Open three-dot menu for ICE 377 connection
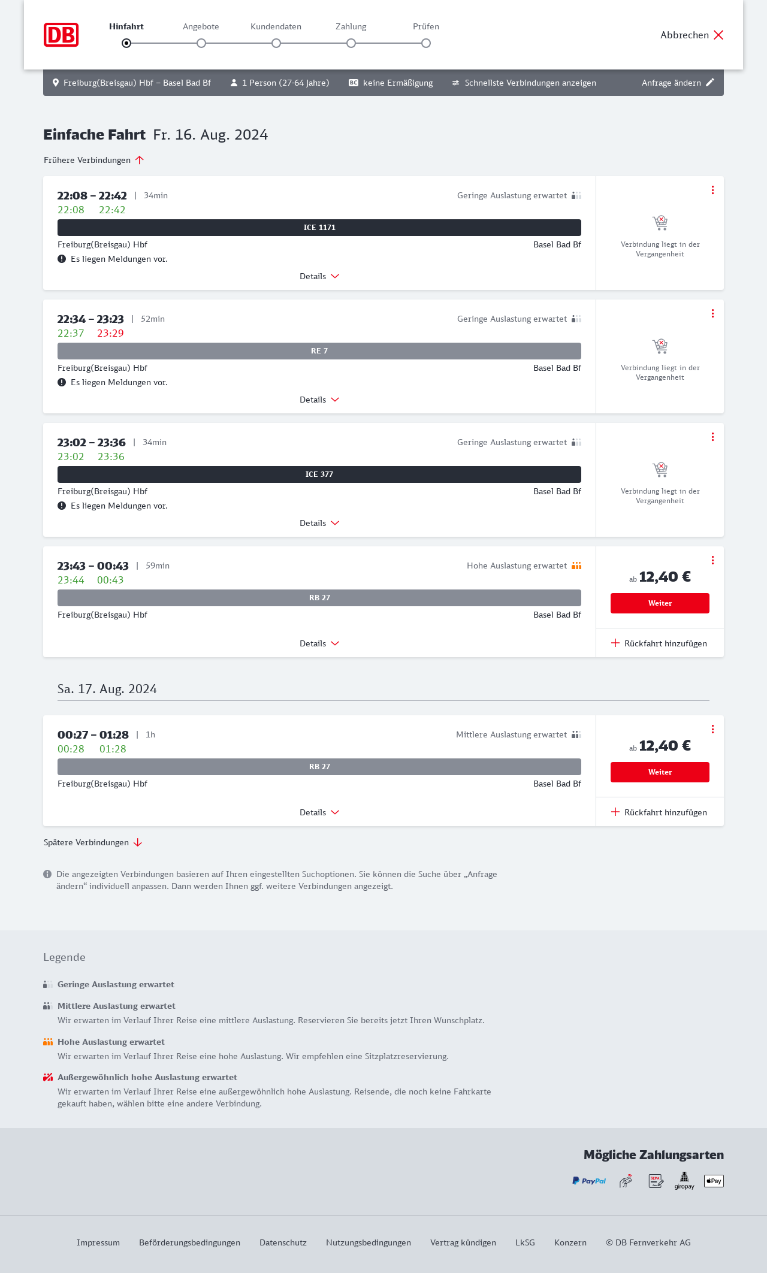 tap(712, 437)
